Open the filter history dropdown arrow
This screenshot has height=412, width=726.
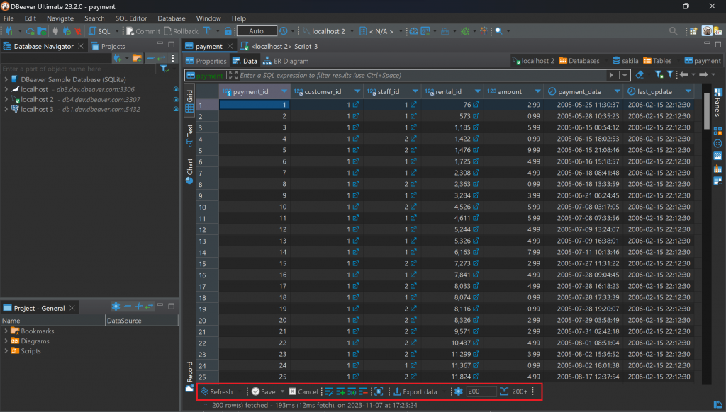pyautogui.click(x=625, y=75)
